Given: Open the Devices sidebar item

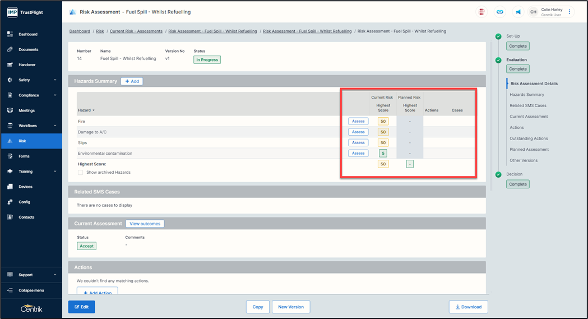Looking at the screenshot, I should [25, 187].
